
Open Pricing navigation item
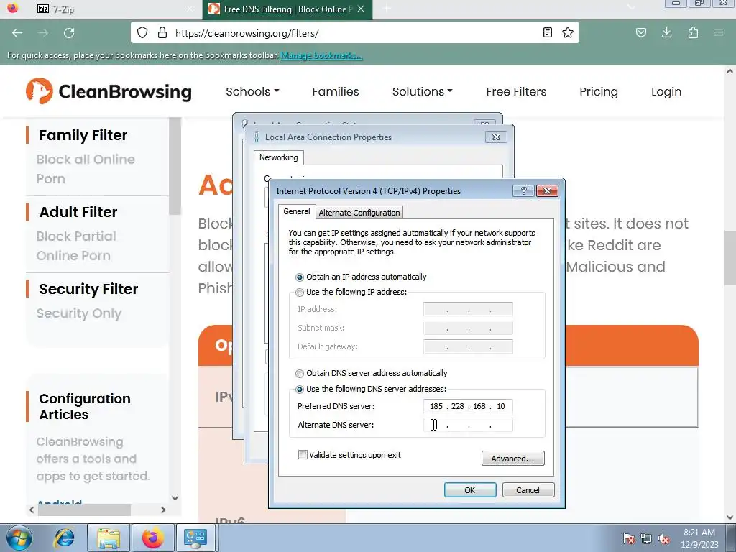coord(599,91)
